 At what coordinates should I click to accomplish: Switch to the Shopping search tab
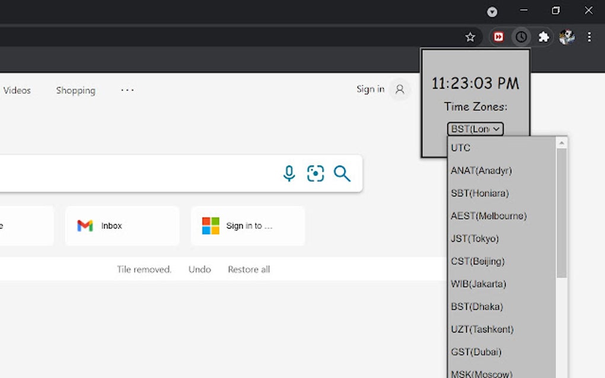pyautogui.click(x=75, y=90)
